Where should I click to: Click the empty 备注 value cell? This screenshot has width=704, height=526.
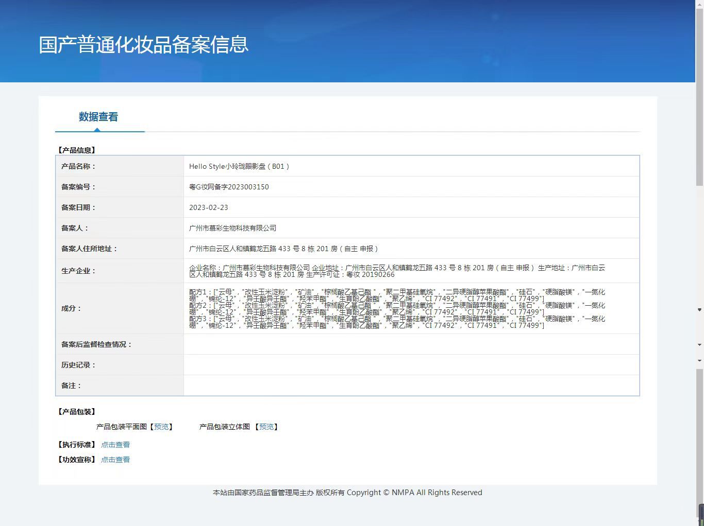coord(411,385)
